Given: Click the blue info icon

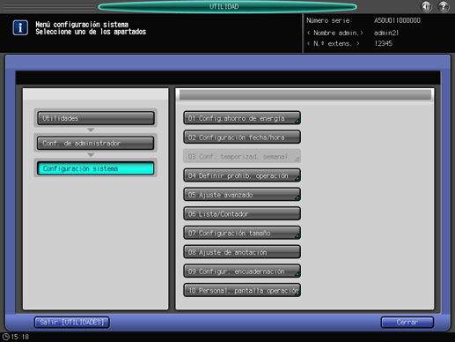Looking at the screenshot, I should (20, 28).
